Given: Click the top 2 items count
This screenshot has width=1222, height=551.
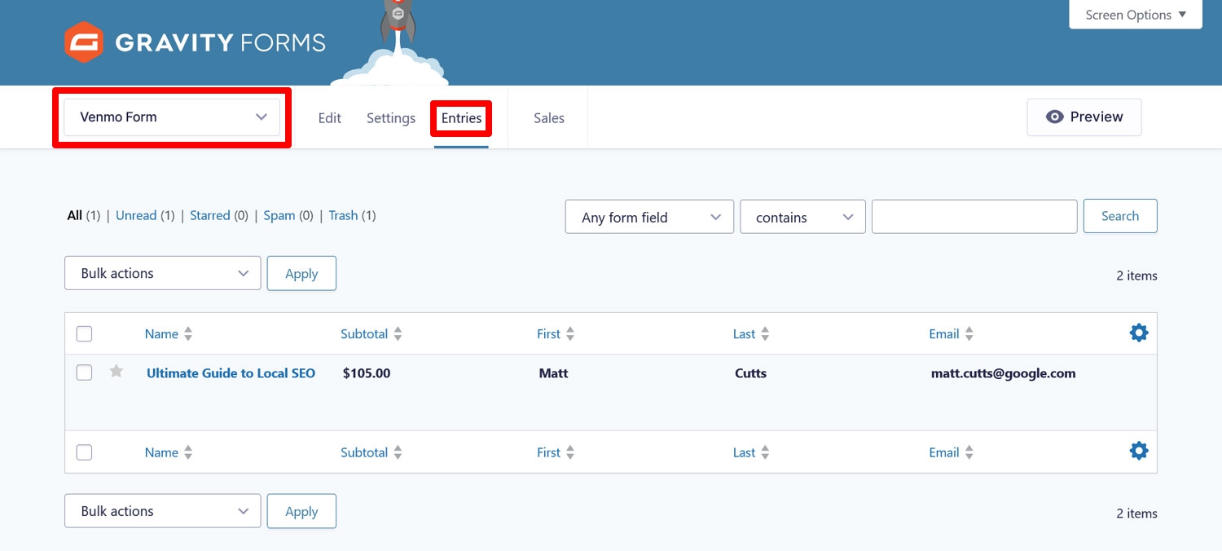Looking at the screenshot, I should point(1136,275).
